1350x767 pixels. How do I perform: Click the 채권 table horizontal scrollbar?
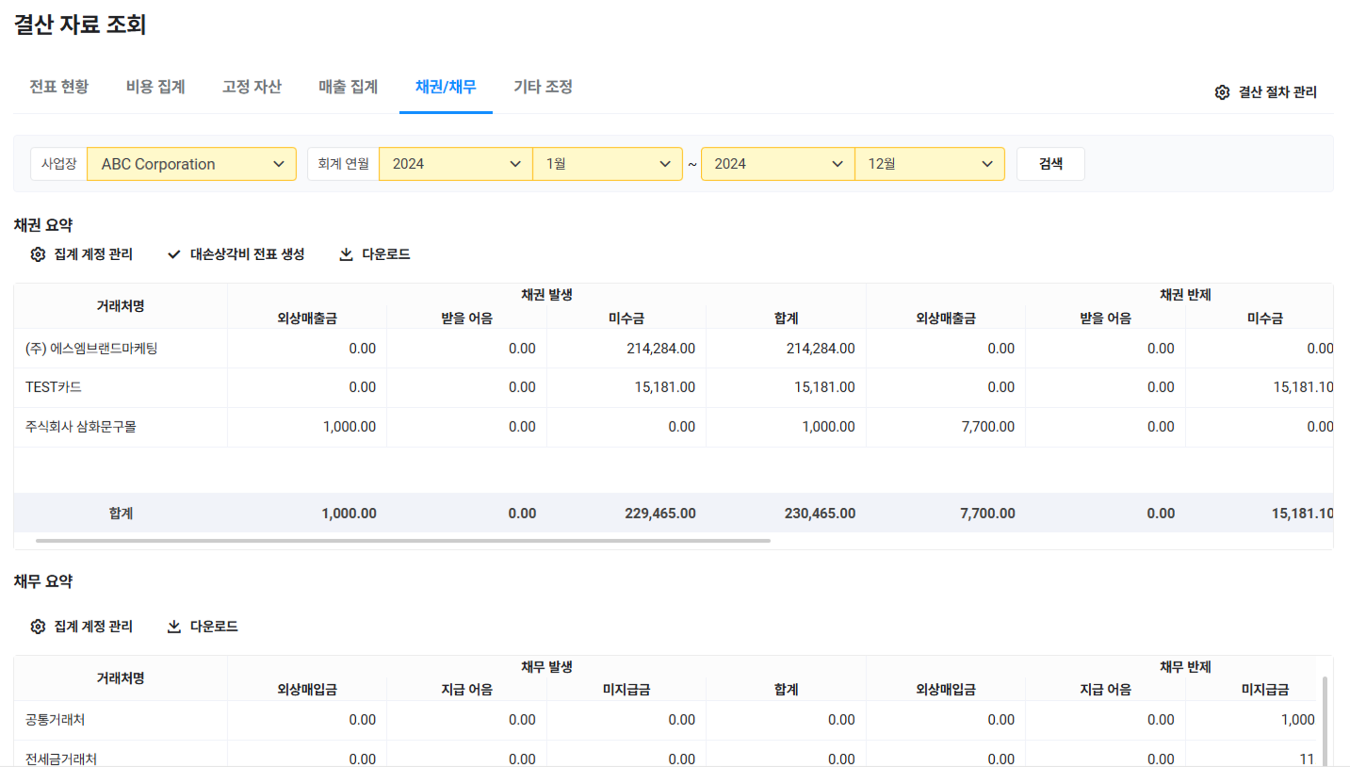click(x=402, y=540)
